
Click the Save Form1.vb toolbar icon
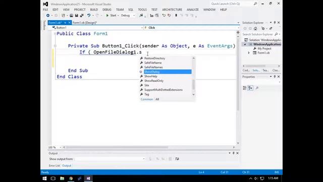[x=76, y=16]
